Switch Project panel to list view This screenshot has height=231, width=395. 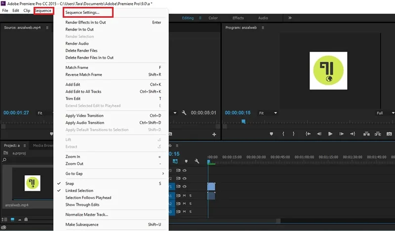[x=4, y=220]
